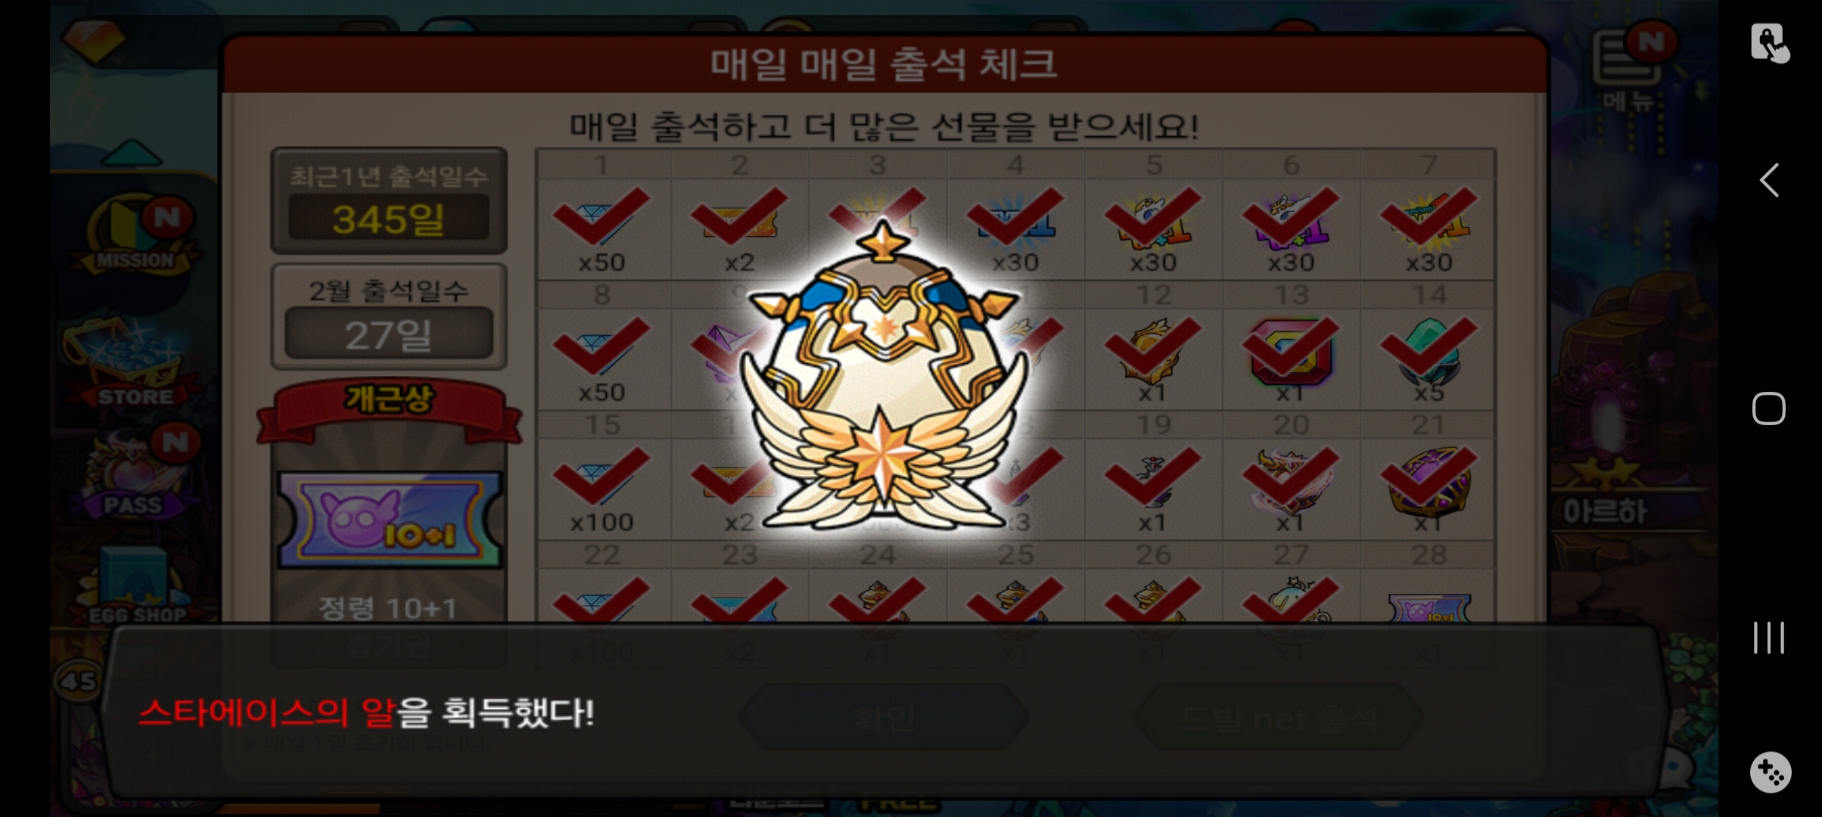
Task: Tap the 드빌.net 출석 button
Action: 1279,717
